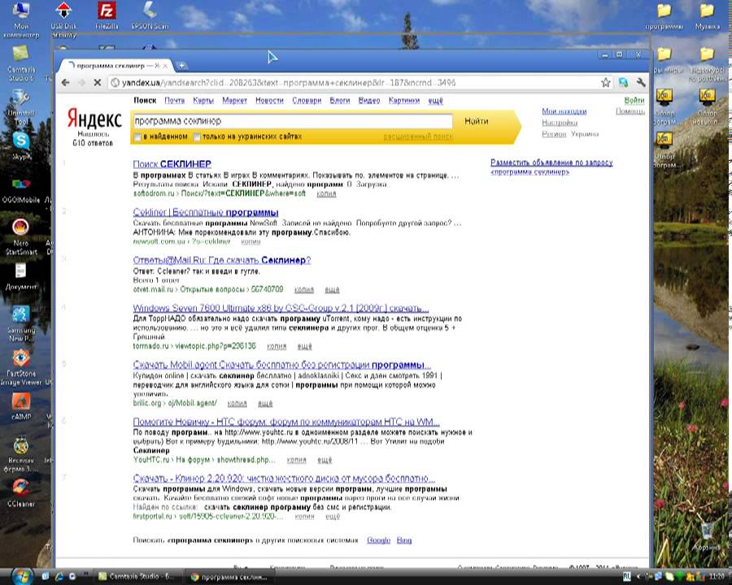
Task: Click the Yandex search query field
Action: [293, 121]
